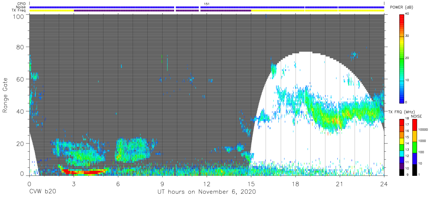Click the CPID value "151"

207,4
